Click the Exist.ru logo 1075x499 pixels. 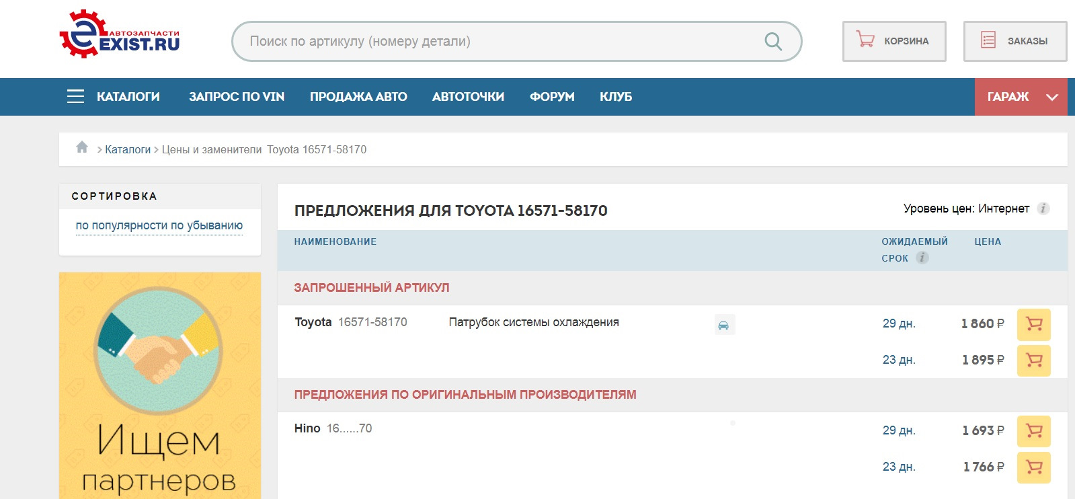pos(120,34)
